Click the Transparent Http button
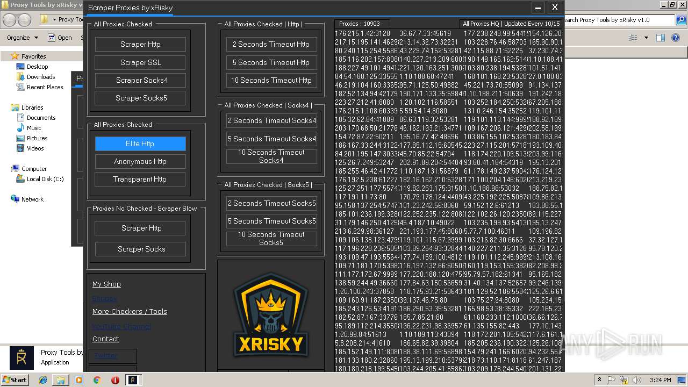The width and height of the screenshot is (688, 387). pyautogui.click(x=140, y=179)
